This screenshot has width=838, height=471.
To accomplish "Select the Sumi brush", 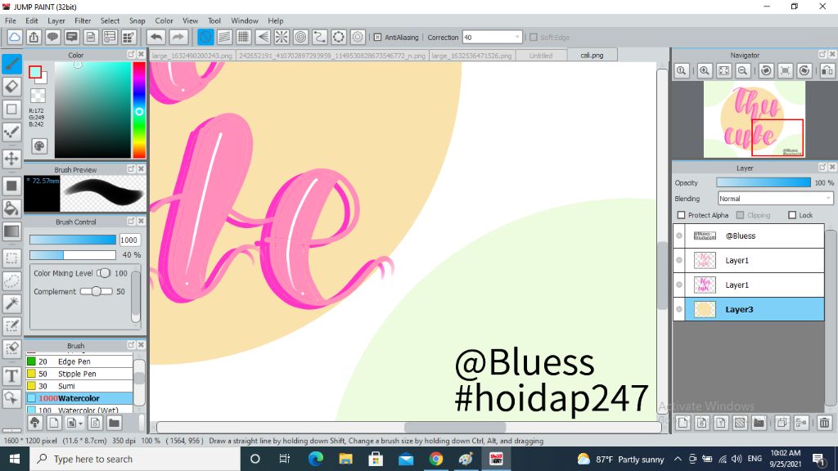I will 79,386.
